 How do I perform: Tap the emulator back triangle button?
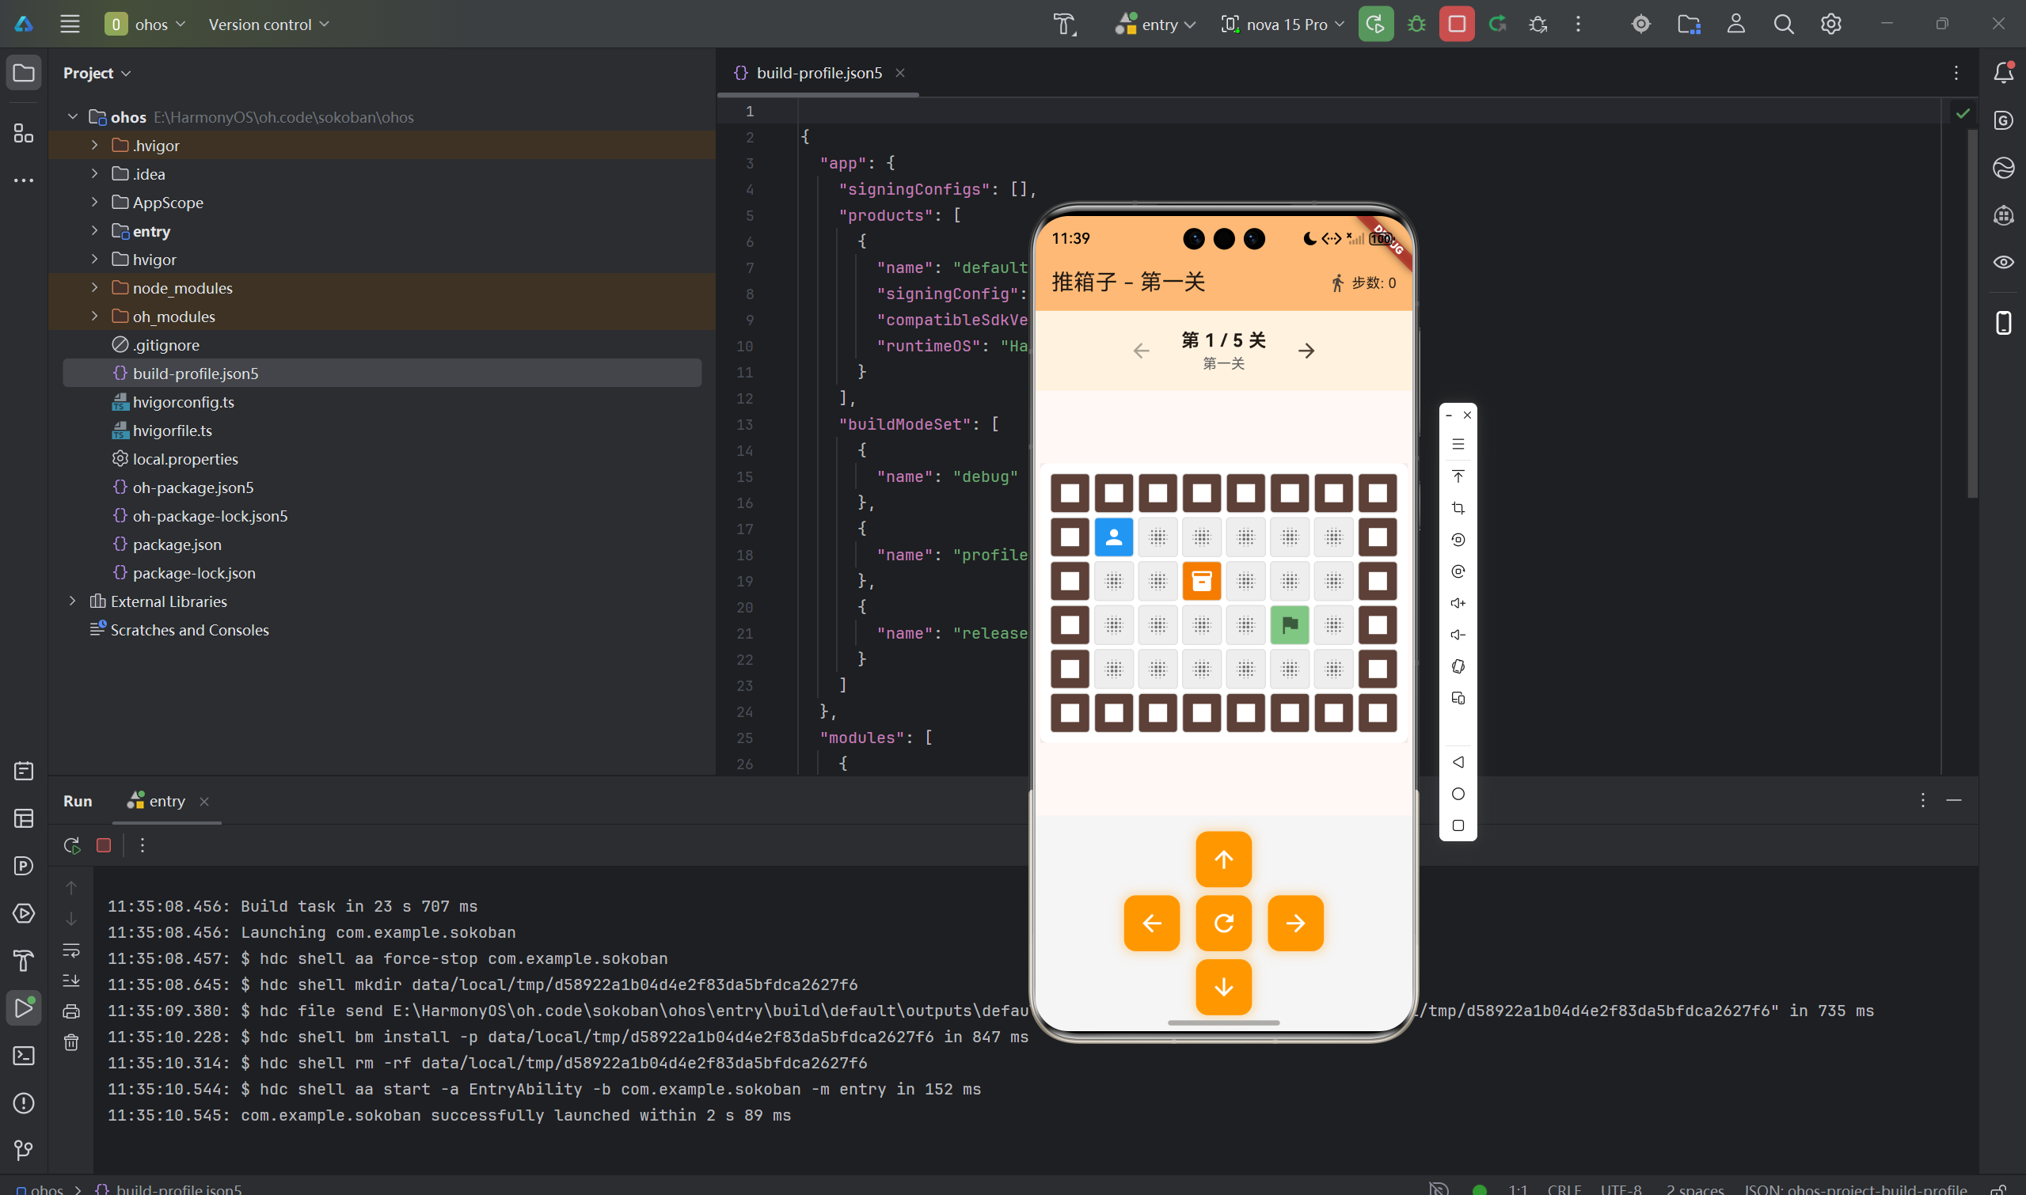pos(1458,762)
